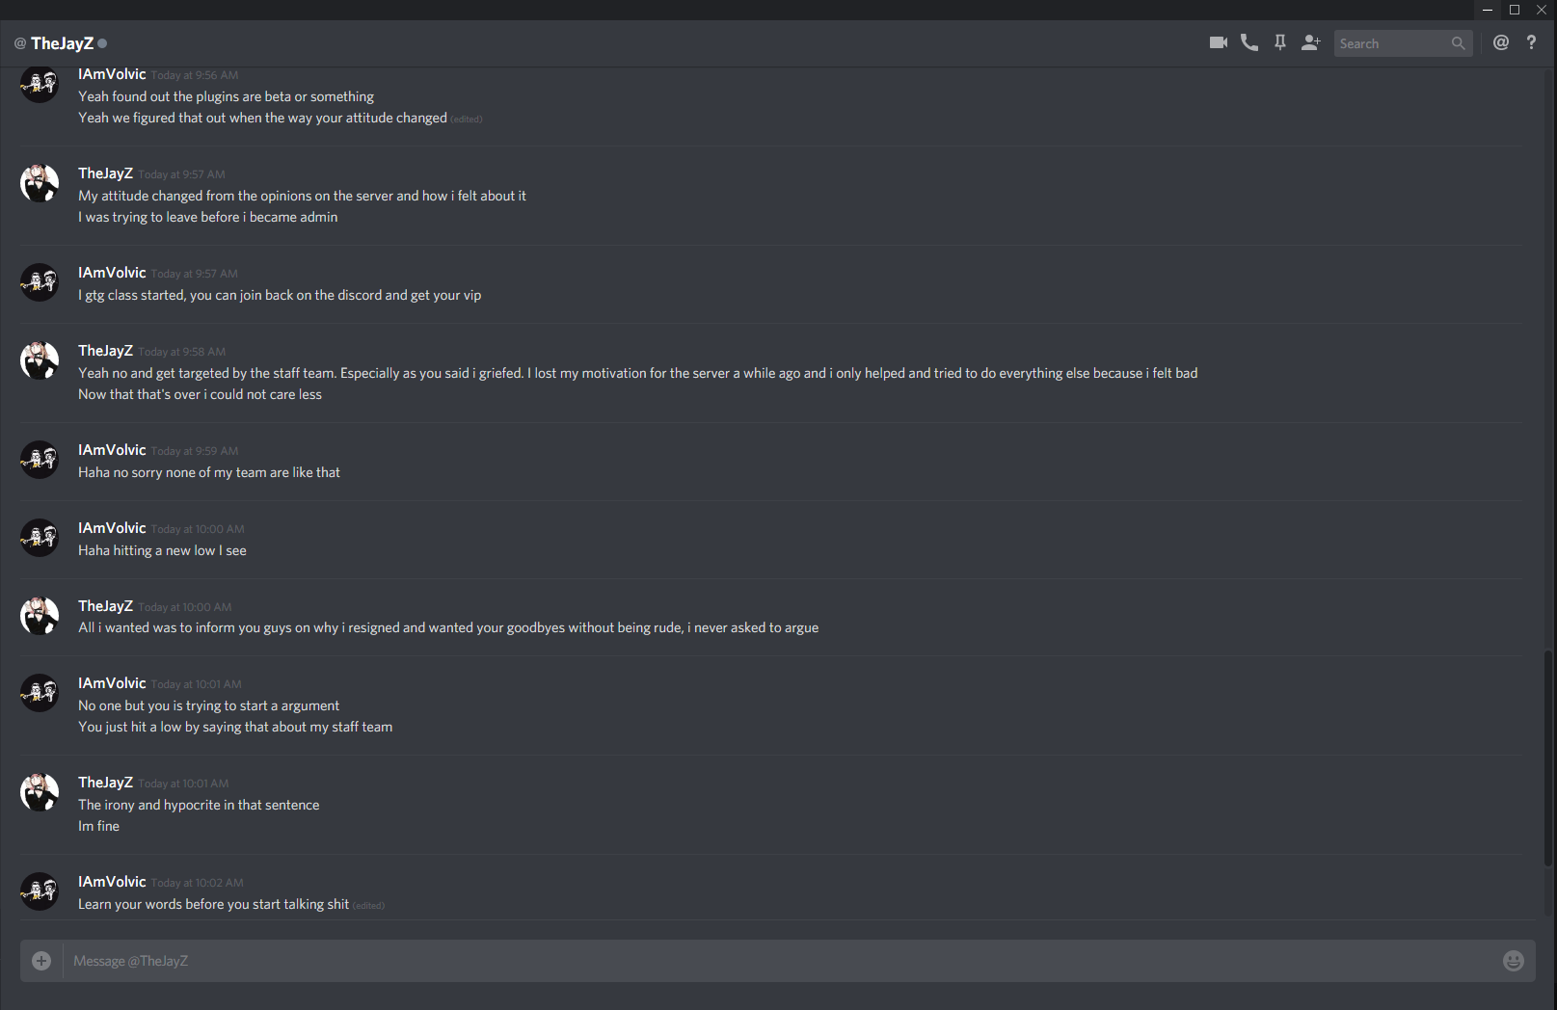Click the chat scrollbar thumb
The image size is (1557, 1010).
pyautogui.click(x=1549, y=757)
